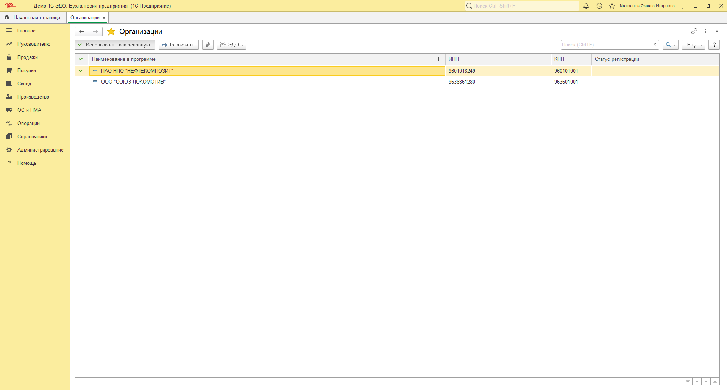This screenshot has width=727, height=390.
Task: Click the question mark help button
Action: (714, 45)
